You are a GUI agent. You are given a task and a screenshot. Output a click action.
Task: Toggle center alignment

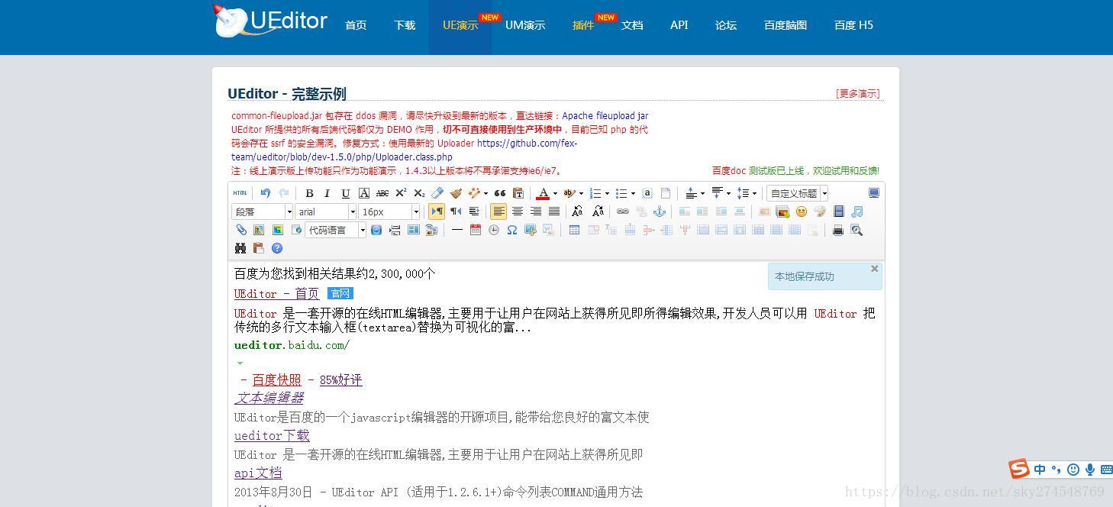517,212
